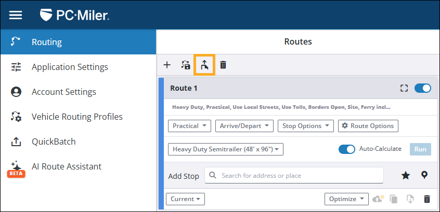Click the add new route plus icon
This screenshot has height=212, width=440.
[167, 65]
